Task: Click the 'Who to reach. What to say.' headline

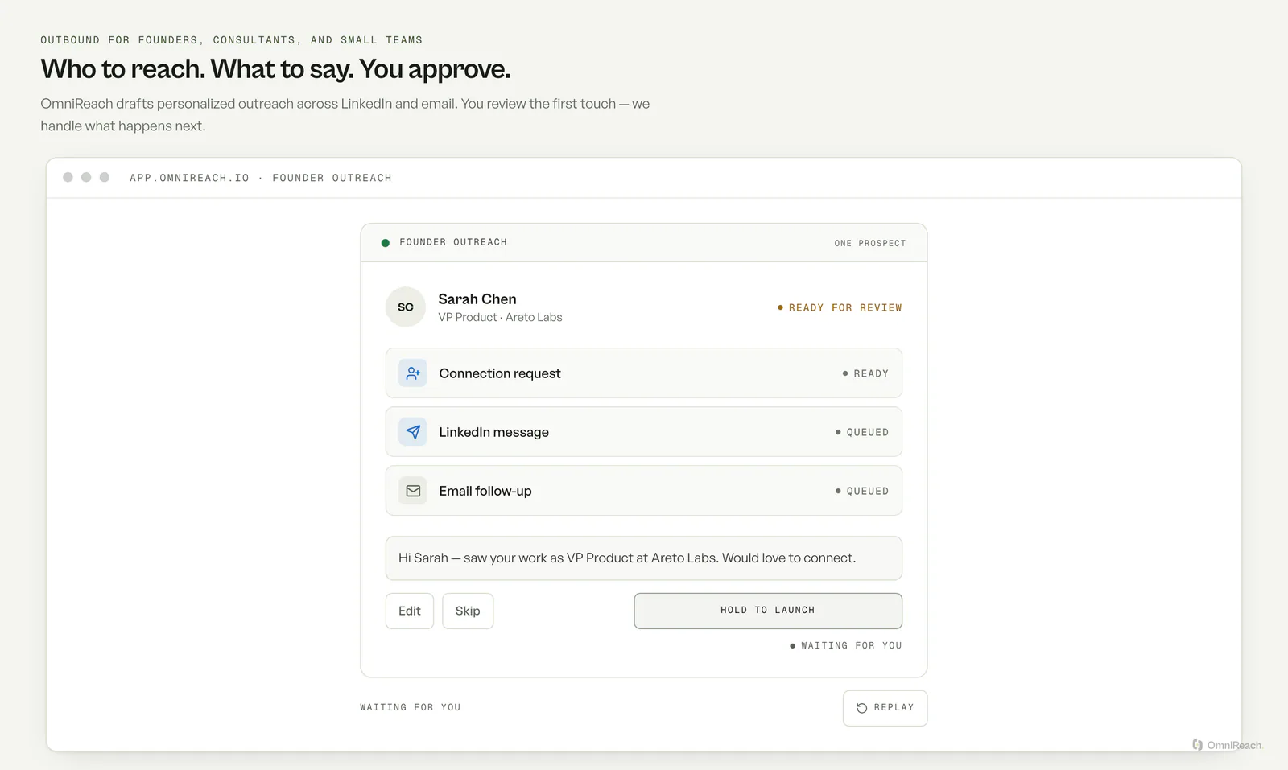Action: [275, 69]
